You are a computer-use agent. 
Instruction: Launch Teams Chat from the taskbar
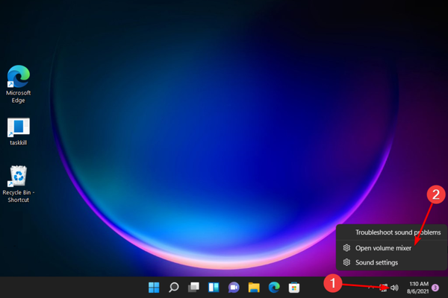(233, 287)
